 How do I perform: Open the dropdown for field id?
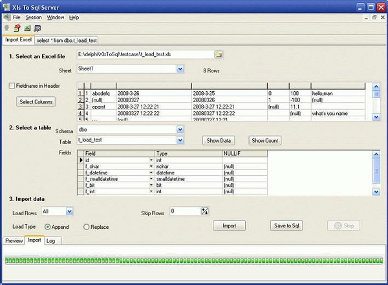coord(151,160)
